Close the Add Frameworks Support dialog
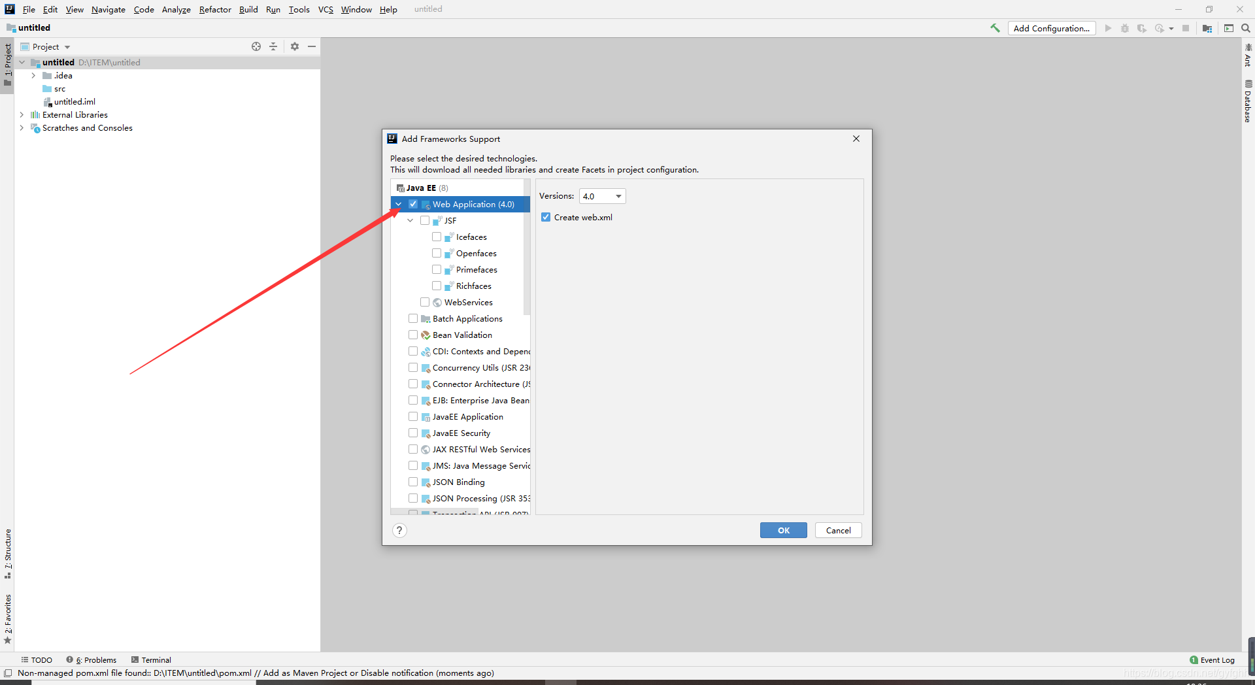This screenshot has height=685, width=1255. pyautogui.click(x=856, y=139)
